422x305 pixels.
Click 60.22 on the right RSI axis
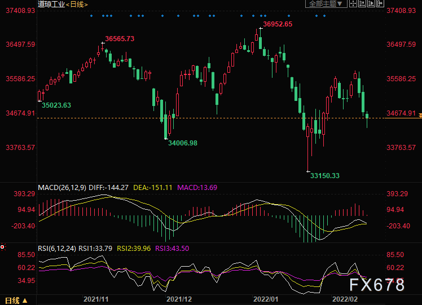tap(395, 268)
